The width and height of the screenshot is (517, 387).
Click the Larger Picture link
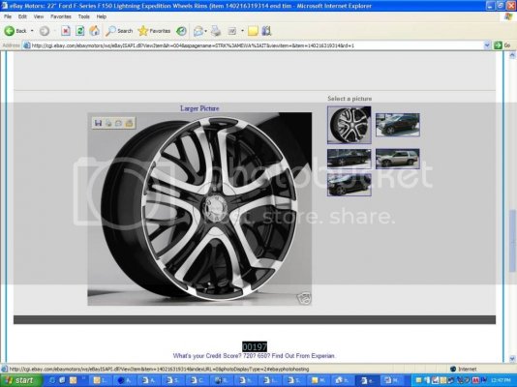(x=199, y=108)
